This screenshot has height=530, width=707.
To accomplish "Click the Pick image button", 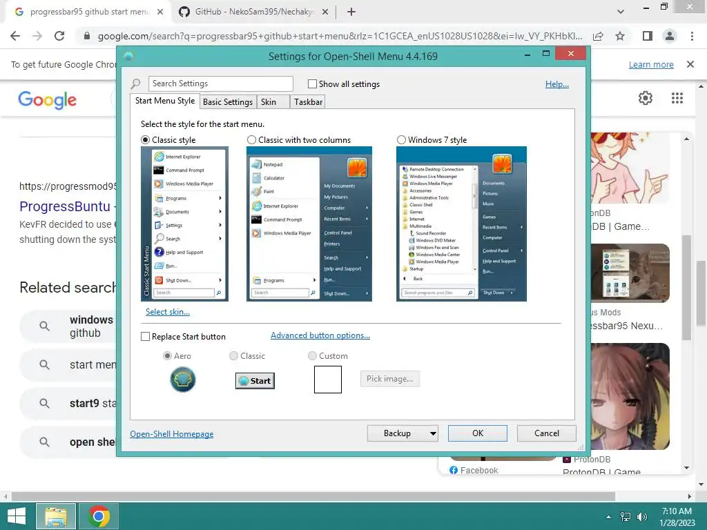I will pos(389,379).
